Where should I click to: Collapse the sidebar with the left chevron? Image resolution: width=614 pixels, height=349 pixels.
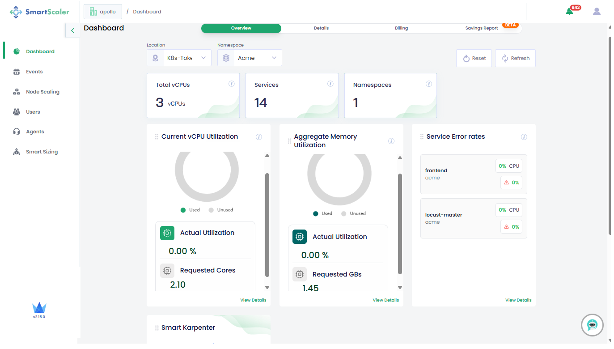pos(72,31)
